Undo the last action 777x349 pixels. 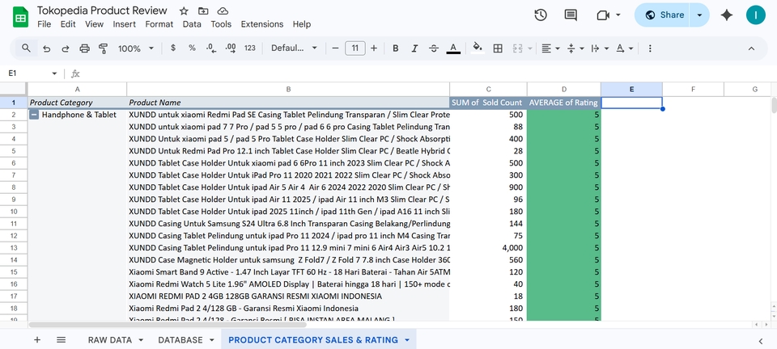pos(47,48)
